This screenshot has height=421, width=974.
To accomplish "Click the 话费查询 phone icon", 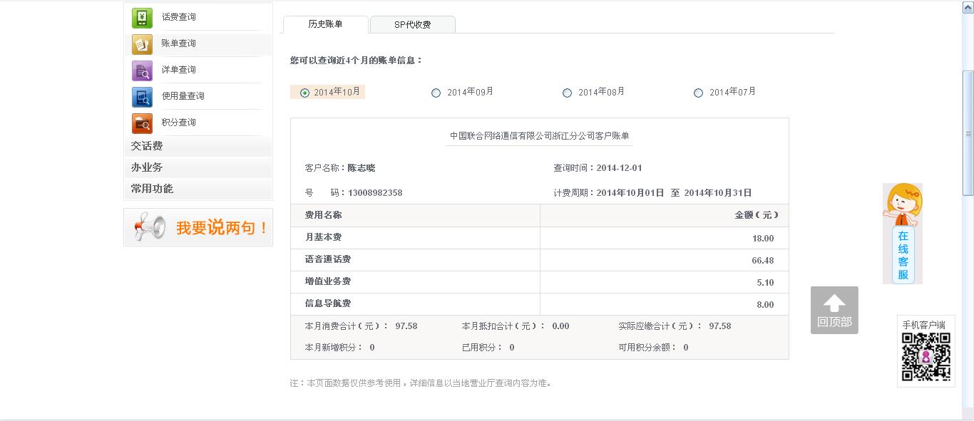I will tap(142, 18).
